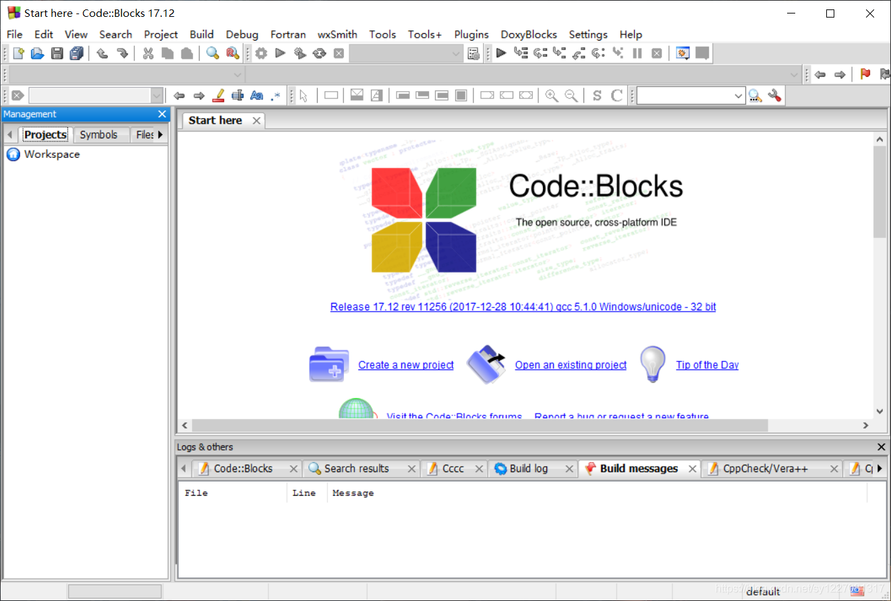Open the DoxyBlocks menu
891x601 pixels.
[529, 34]
